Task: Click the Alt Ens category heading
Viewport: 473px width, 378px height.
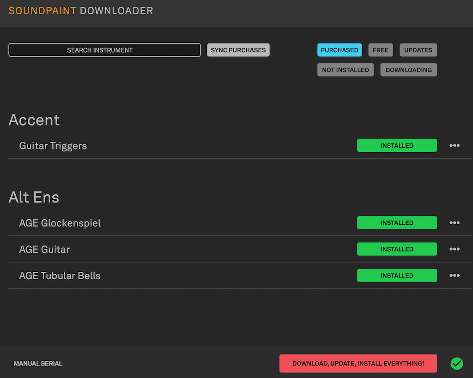Action: tap(34, 197)
